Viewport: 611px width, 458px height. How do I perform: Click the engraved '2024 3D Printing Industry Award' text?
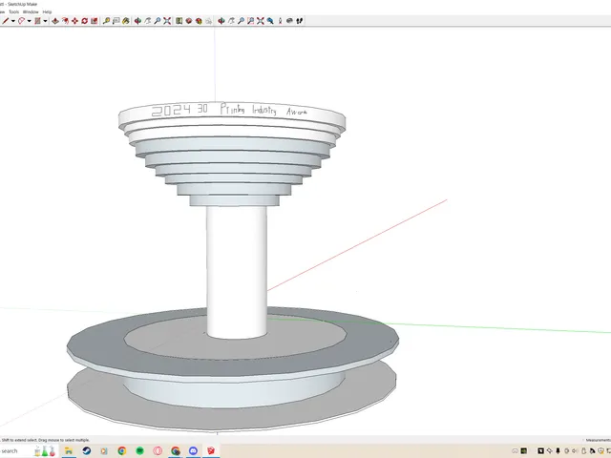[229, 111]
